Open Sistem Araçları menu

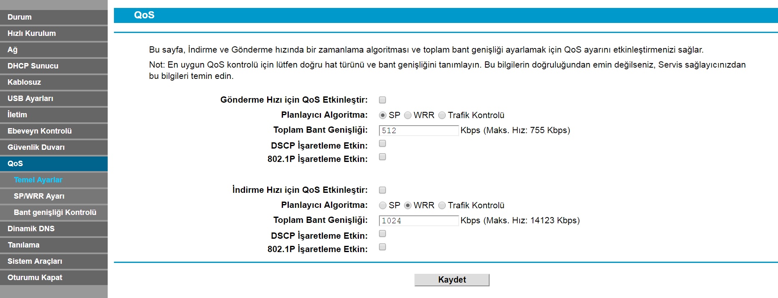click(x=54, y=261)
